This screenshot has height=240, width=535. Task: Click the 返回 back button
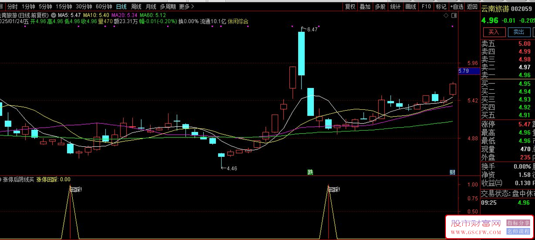(x=472, y=7)
